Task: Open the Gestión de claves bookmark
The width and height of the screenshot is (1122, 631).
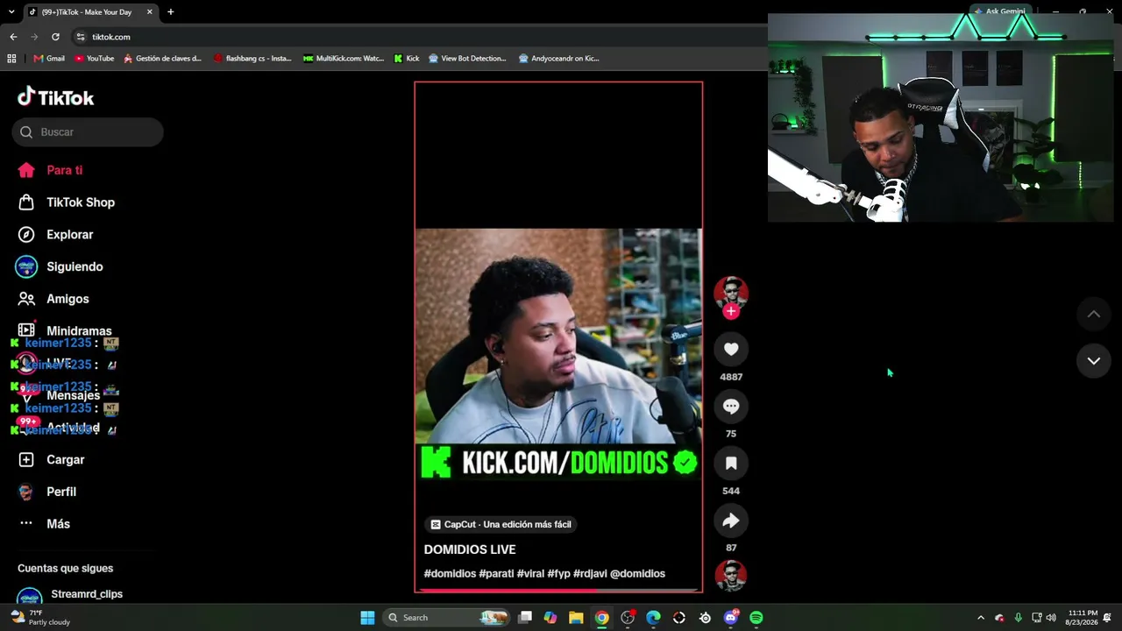Action: click(x=163, y=59)
